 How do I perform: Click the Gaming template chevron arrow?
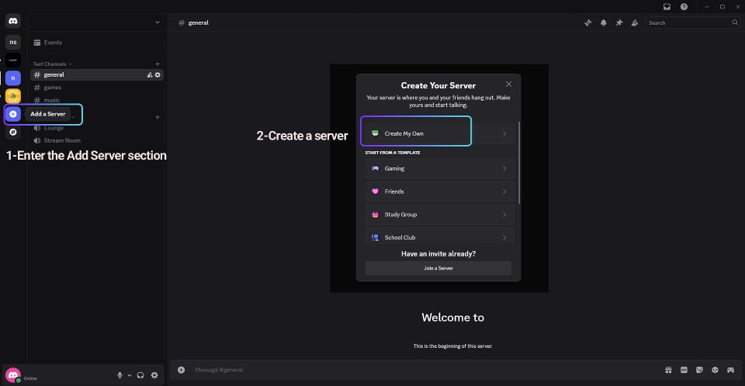click(x=504, y=168)
